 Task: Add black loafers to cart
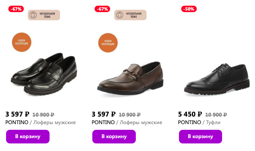[28, 137]
